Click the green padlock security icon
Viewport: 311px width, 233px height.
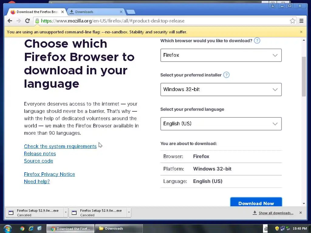tap(37, 21)
